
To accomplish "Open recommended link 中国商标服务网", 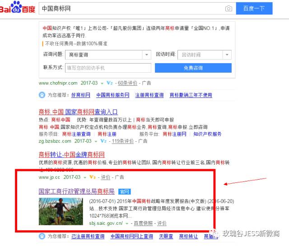I will coord(113,95).
